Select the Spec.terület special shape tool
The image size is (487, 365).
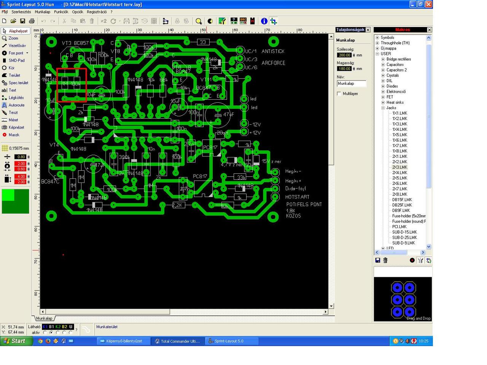15,83
